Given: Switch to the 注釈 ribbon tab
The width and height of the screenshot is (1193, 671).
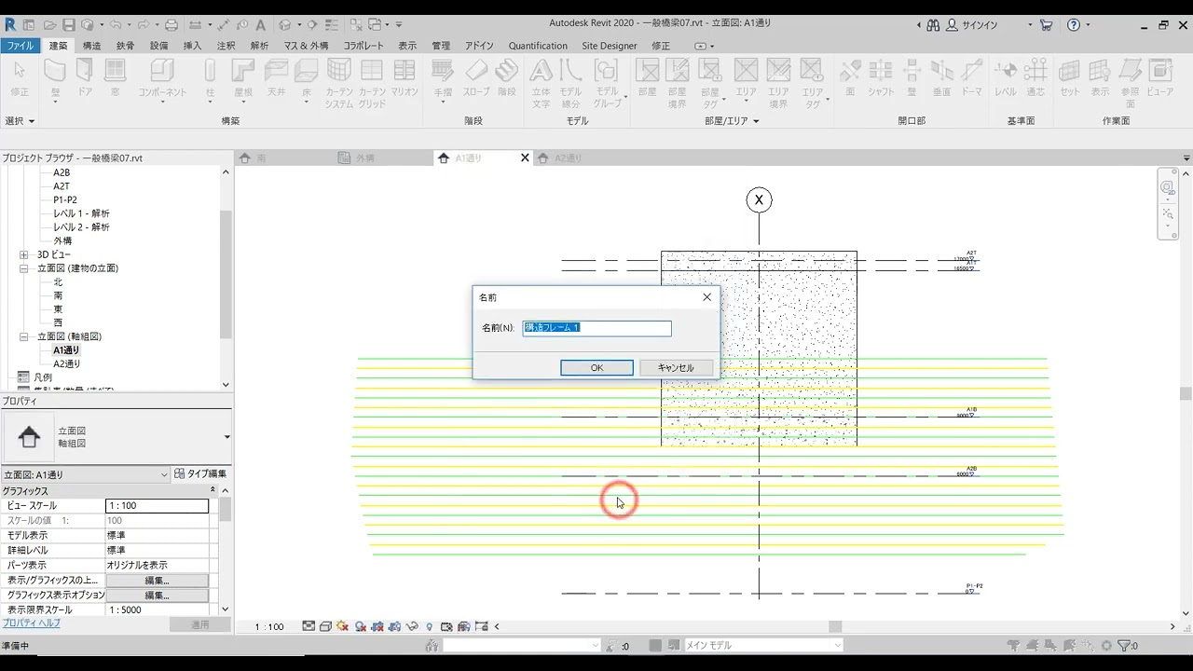Looking at the screenshot, I should [x=226, y=46].
